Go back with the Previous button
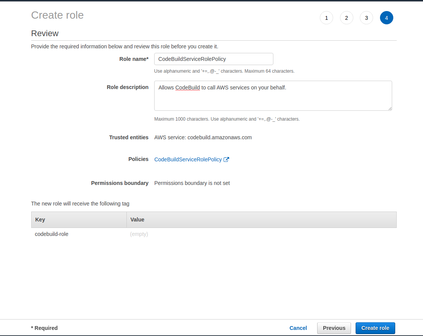 pos(334,328)
